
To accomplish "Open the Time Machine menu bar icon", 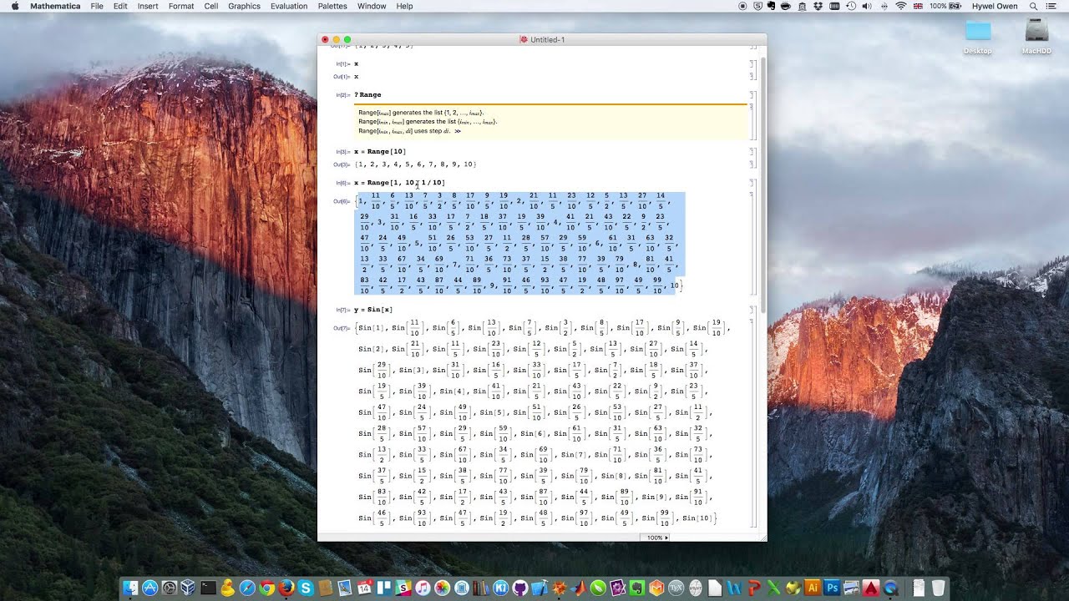I will point(850,6).
